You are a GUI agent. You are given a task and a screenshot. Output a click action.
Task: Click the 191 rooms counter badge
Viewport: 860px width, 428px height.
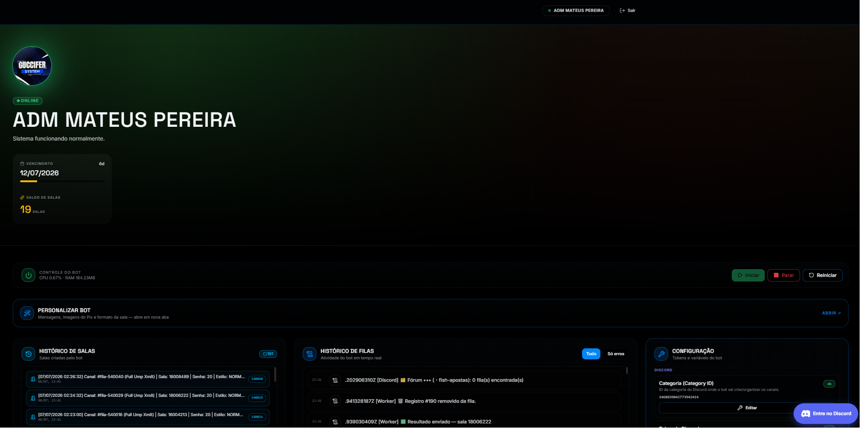[x=268, y=354]
